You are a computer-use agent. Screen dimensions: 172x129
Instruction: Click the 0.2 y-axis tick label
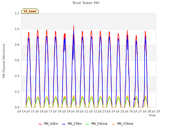tap(17, 92)
